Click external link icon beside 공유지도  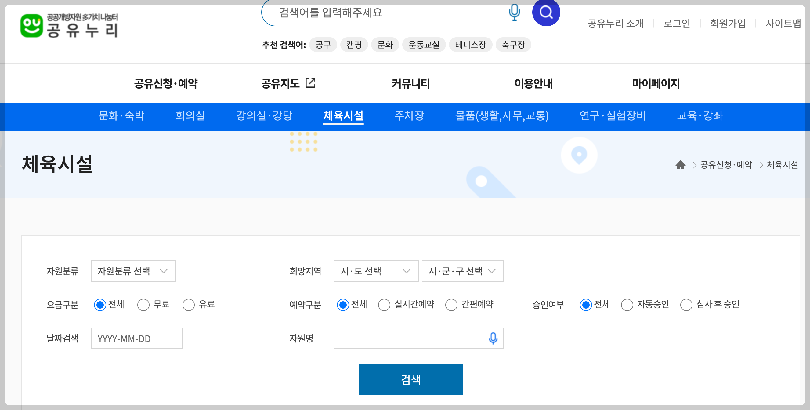point(310,83)
